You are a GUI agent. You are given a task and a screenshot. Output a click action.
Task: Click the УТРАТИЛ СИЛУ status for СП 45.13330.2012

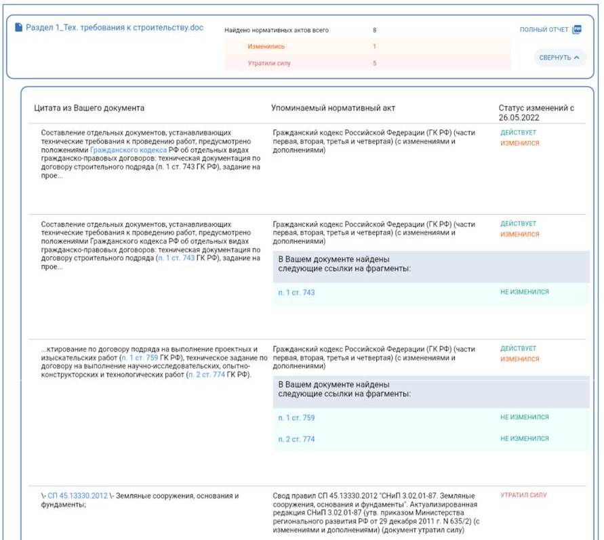click(523, 495)
